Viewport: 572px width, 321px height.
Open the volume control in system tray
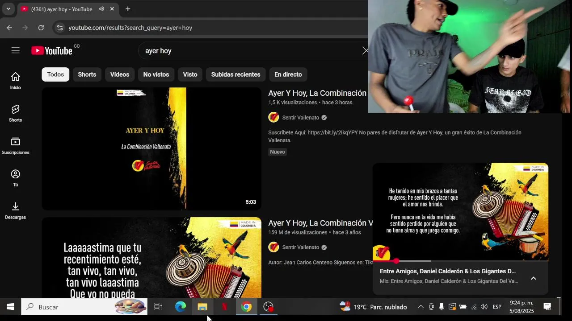484,307
